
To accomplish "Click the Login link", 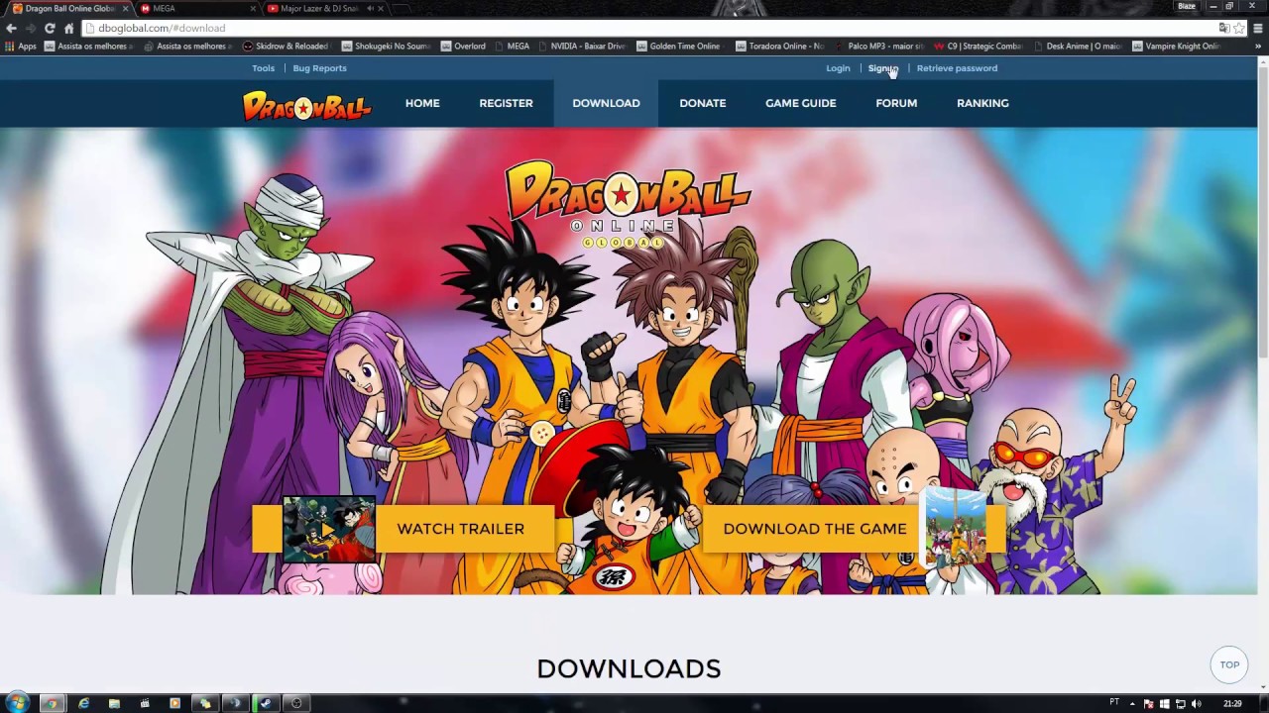I will coord(838,68).
